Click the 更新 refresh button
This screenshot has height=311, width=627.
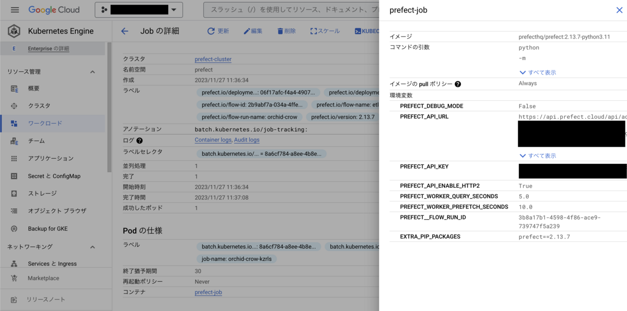pos(218,31)
